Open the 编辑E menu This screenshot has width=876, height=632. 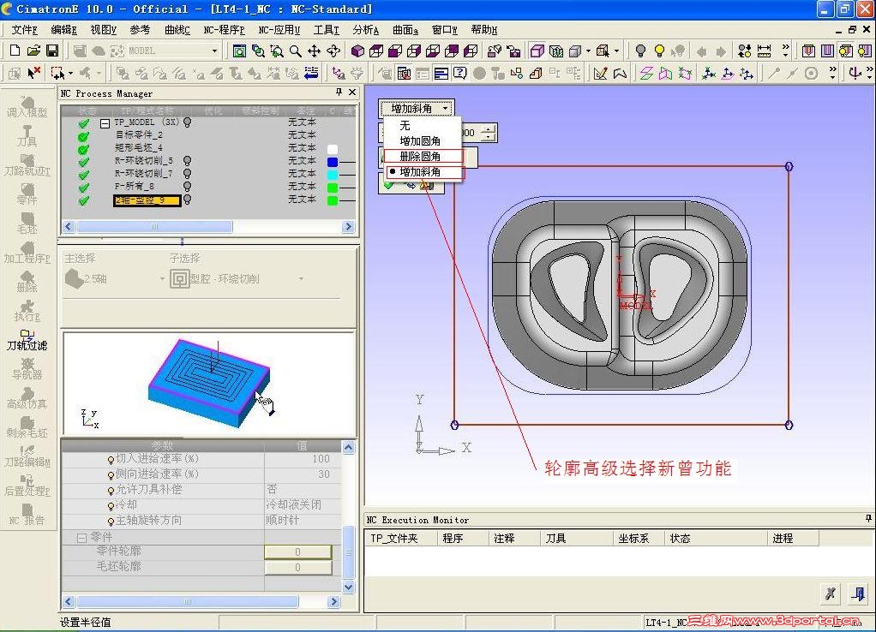pos(63,30)
